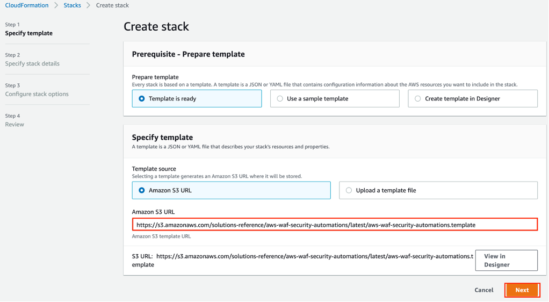Open the template with View in Designer

(x=506, y=260)
